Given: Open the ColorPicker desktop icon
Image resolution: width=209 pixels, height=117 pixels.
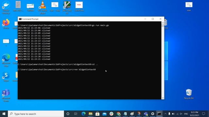Looking at the screenshot, I should tap(79, 6).
